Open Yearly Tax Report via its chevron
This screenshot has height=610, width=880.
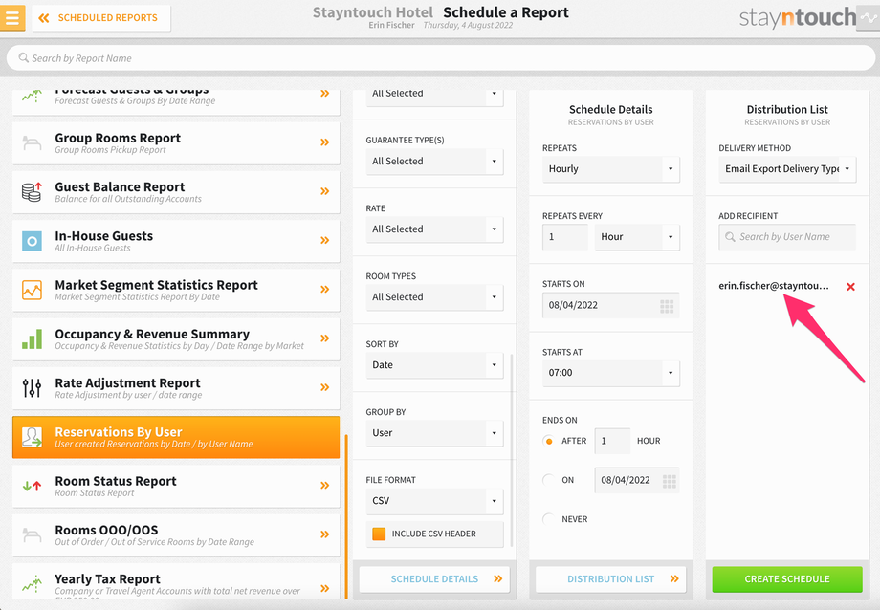[325, 588]
